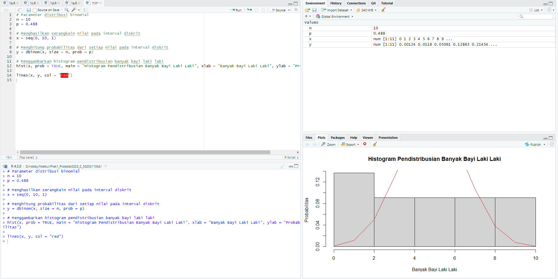This screenshot has width=558, height=279.
Task: Enable the Source on Save checkbox
Action: (35, 10)
